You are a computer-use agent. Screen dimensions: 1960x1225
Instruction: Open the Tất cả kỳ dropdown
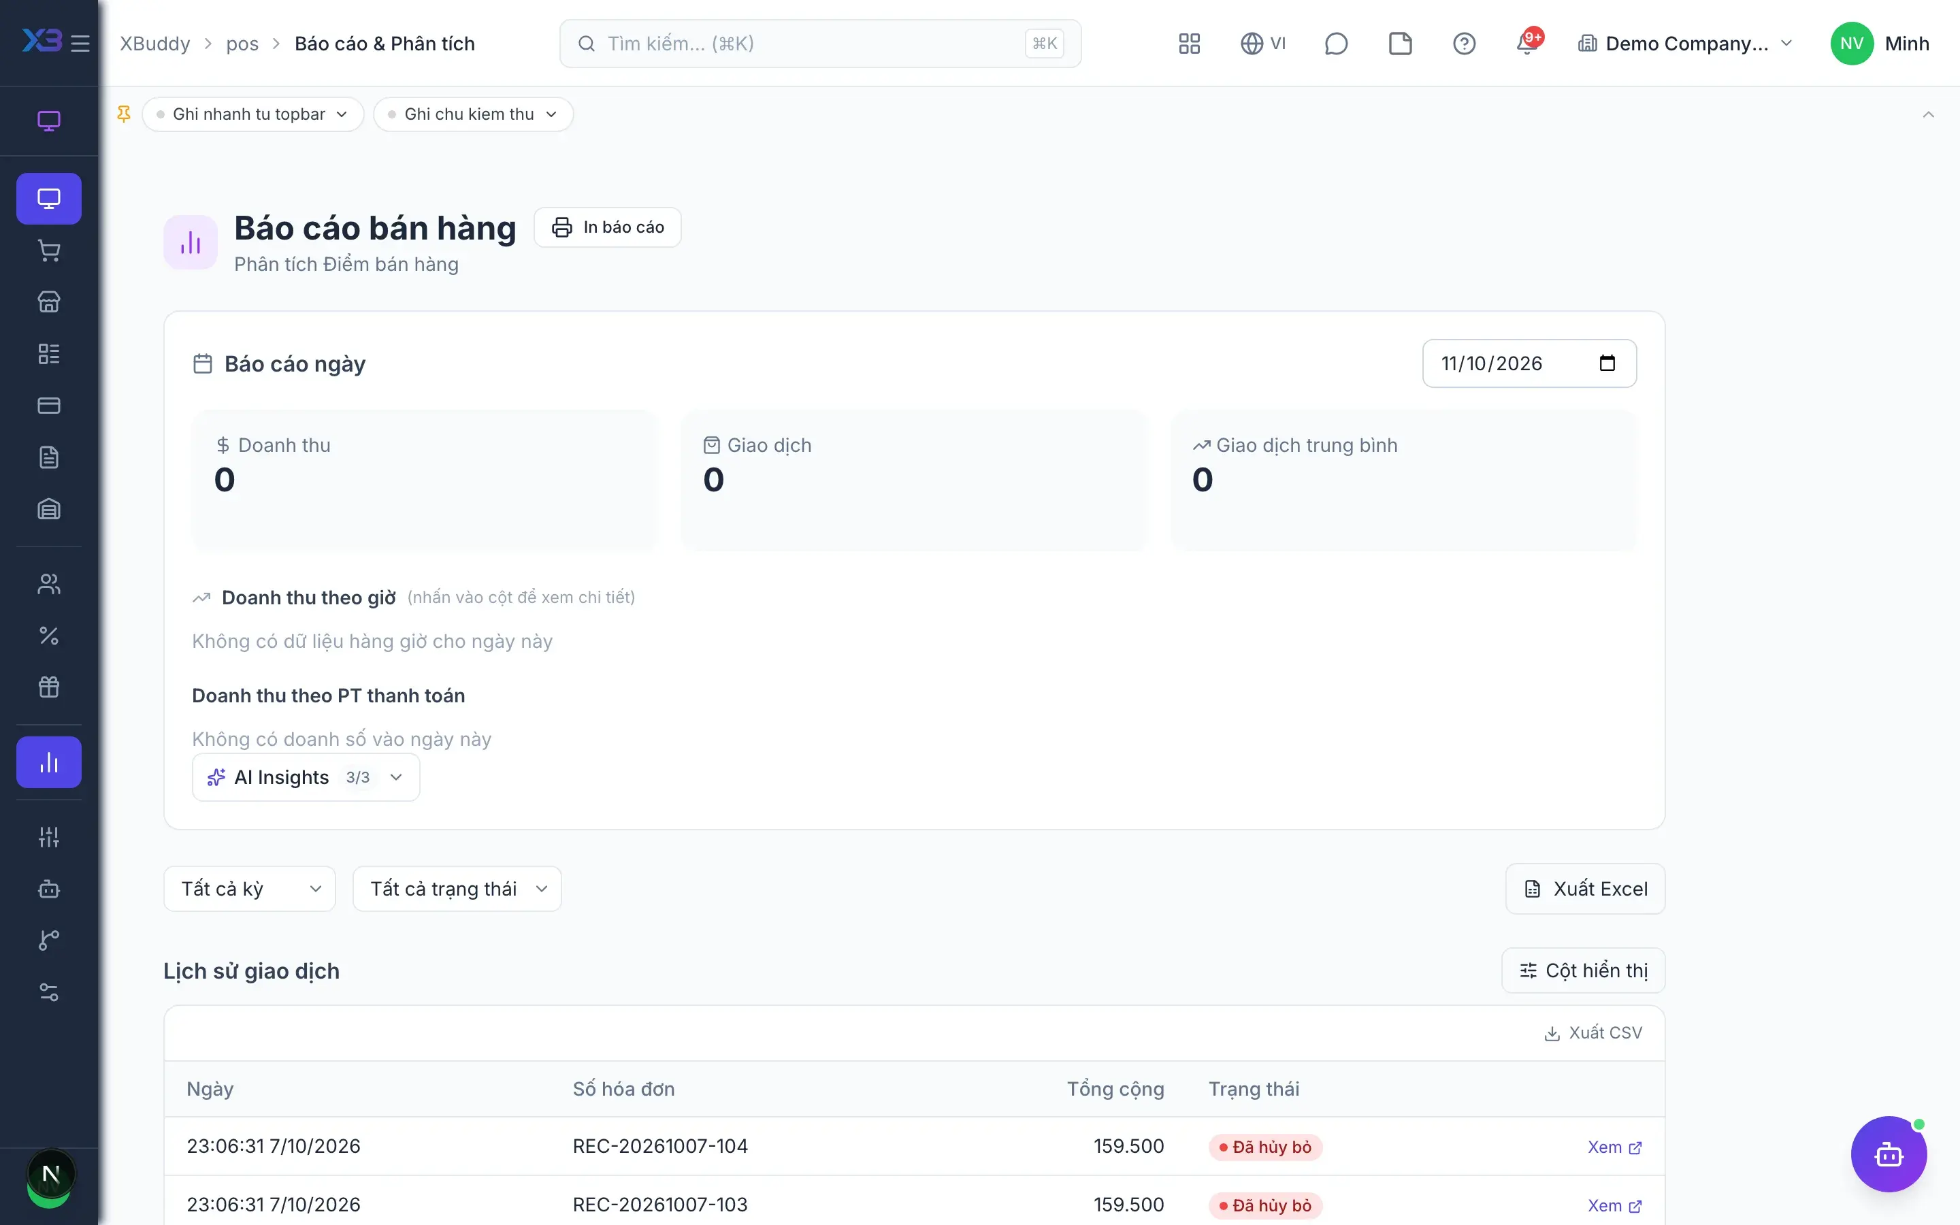[250, 889]
